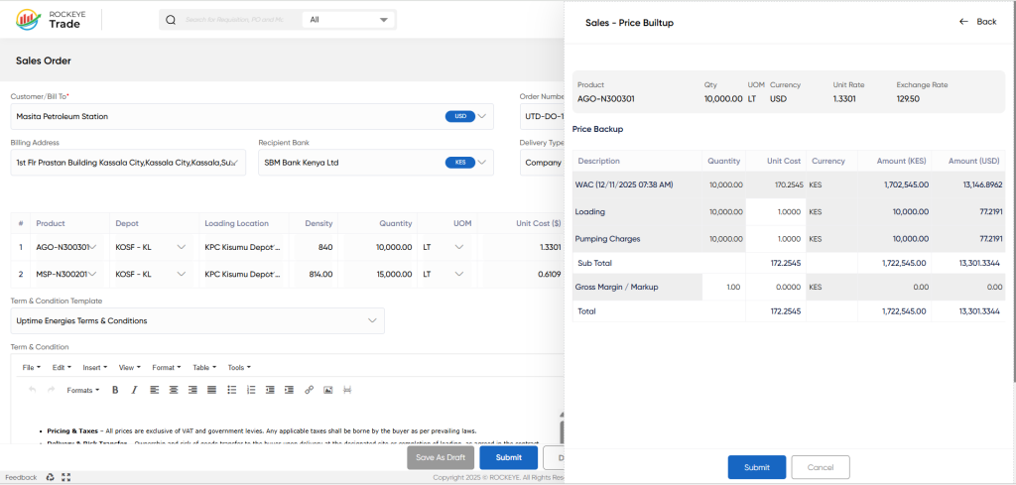1016x485 pixels.
Task: Apply italic formatting in editor
Action: 134,390
